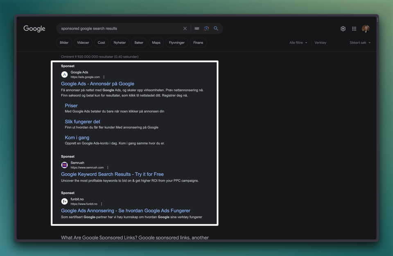The image size is (393, 256).
Task: Click into the search query input field
Action: coord(119,29)
